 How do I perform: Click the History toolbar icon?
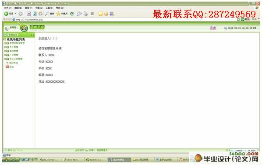coord(72,14)
